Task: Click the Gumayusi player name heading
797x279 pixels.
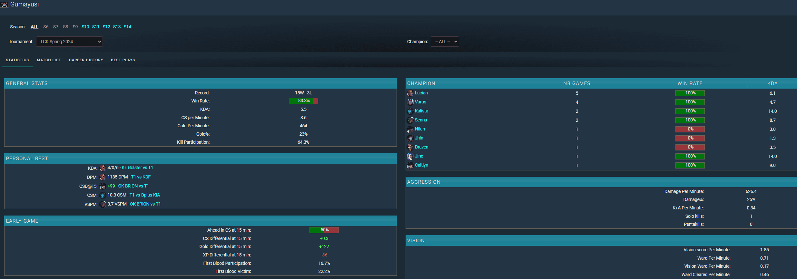Action: [x=25, y=4]
